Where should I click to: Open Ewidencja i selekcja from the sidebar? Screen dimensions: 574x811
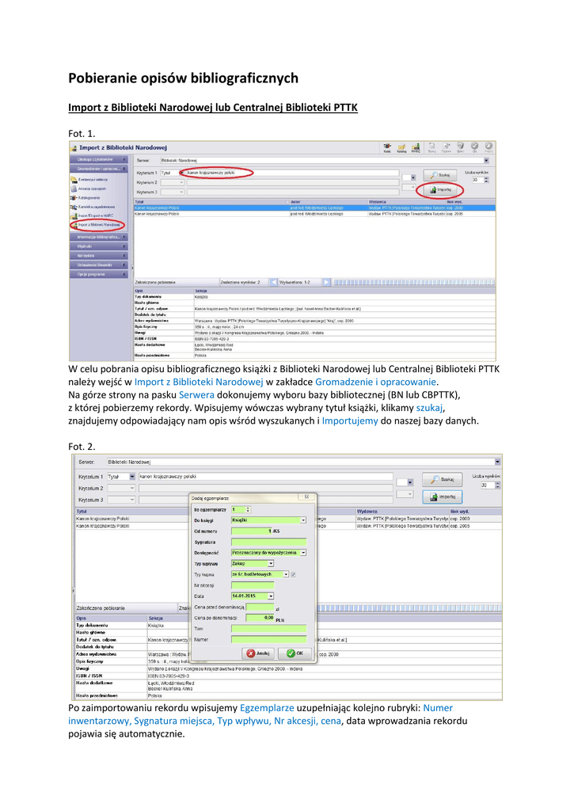(x=91, y=180)
